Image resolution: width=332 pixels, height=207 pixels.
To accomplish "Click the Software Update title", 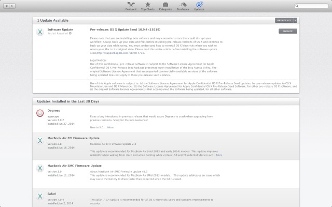I will coord(60,29).
